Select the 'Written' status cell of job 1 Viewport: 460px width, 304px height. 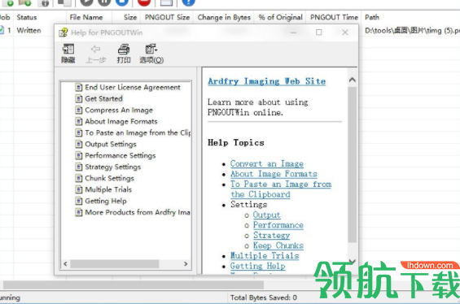28,30
